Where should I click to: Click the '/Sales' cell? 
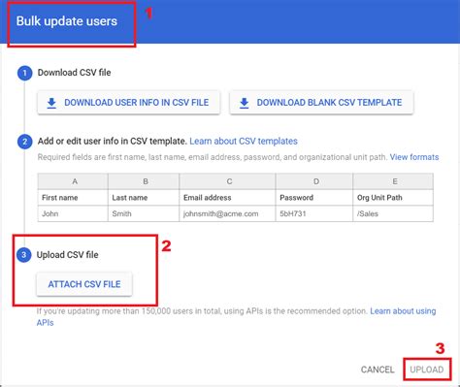(393, 213)
